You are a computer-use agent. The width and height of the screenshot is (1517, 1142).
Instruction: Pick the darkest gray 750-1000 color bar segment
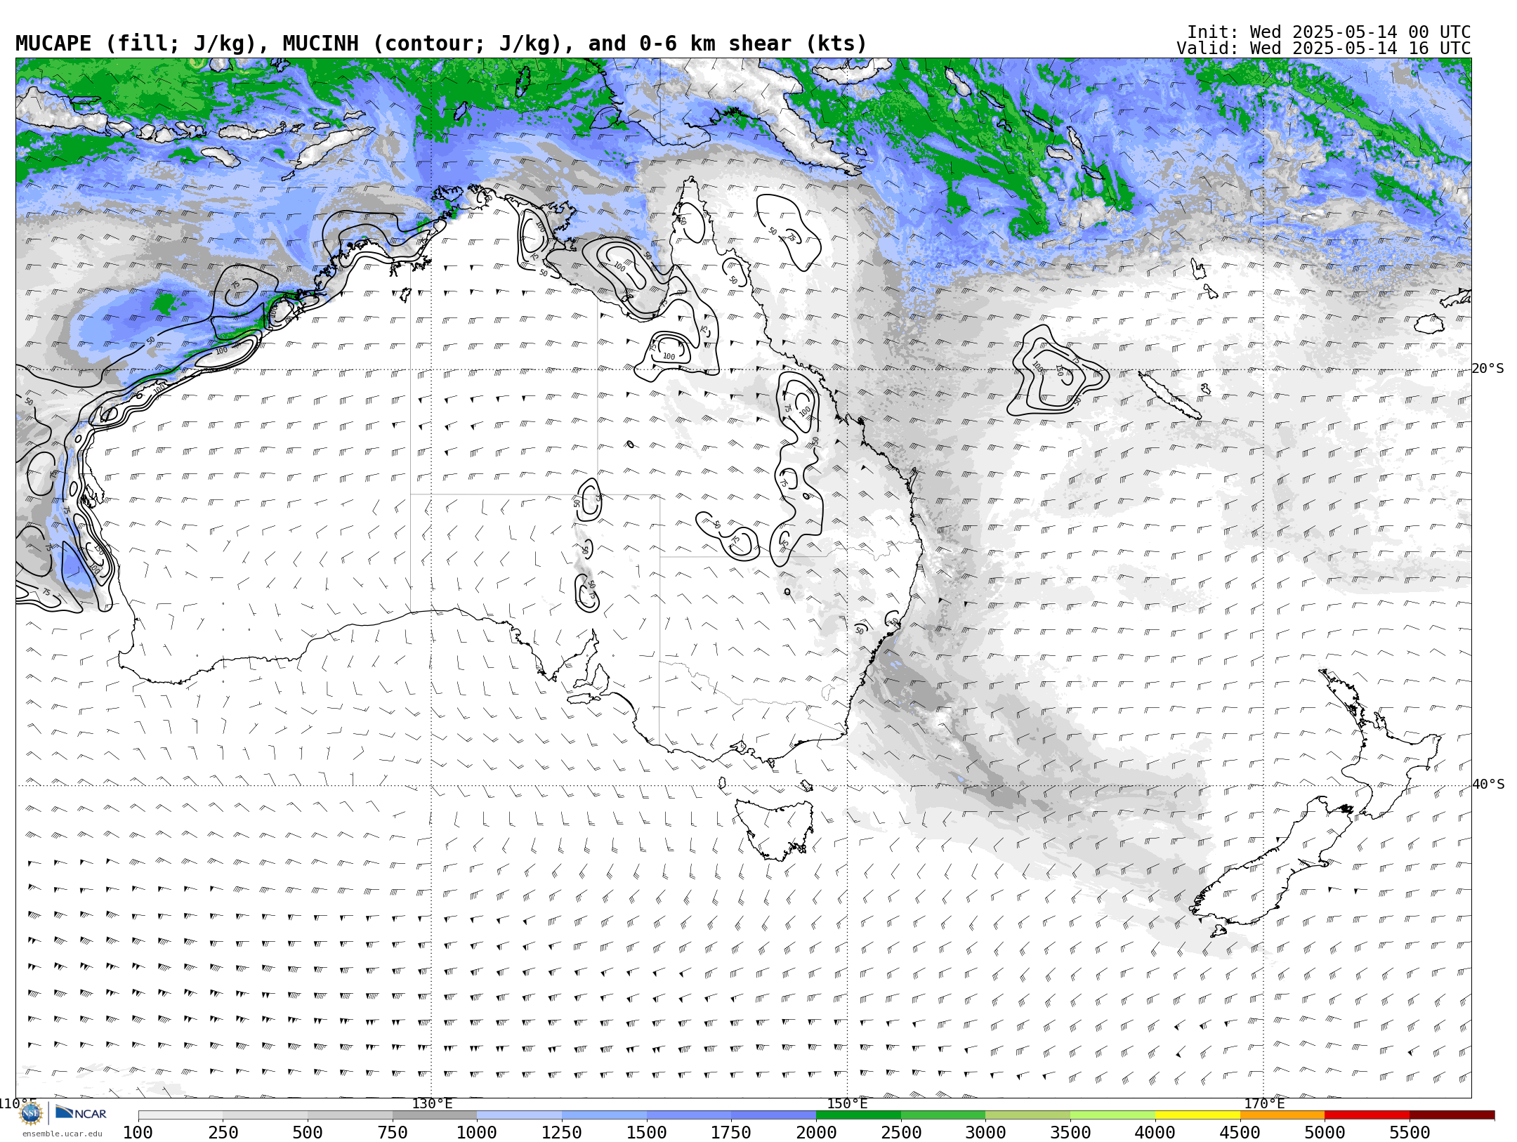pos(435,1115)
